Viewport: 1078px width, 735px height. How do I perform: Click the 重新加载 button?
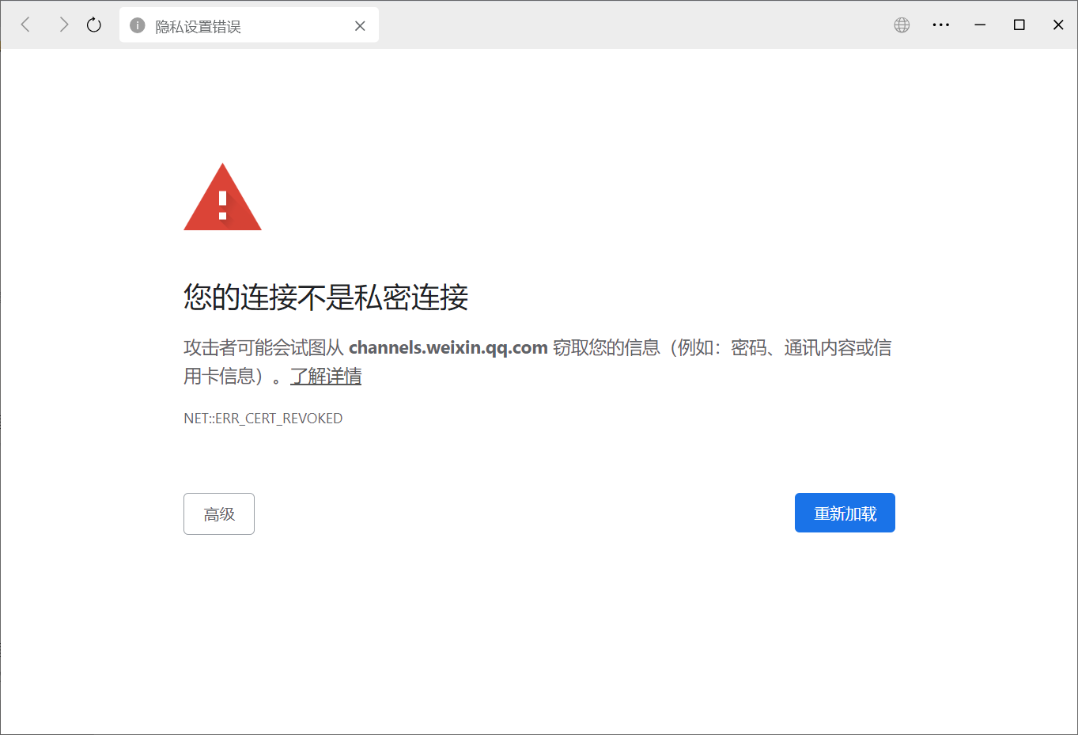pos(845,513)
